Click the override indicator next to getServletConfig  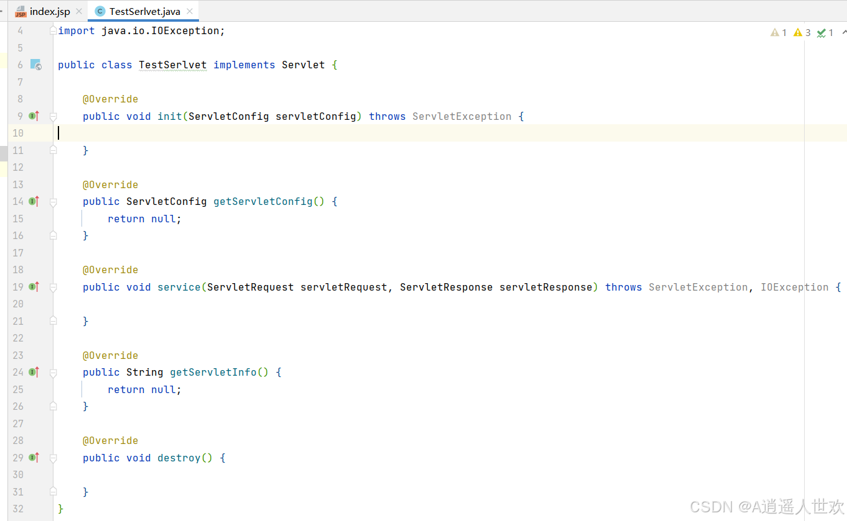pyautogui.click(x=34, y=201)
